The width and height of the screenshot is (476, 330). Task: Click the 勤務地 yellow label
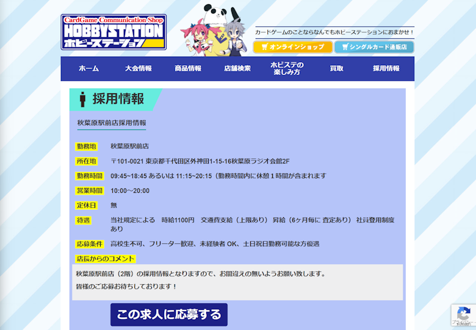pos(86,146)
